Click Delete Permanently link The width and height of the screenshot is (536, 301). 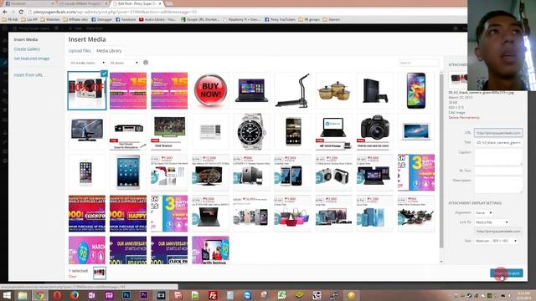click(464, 117)
